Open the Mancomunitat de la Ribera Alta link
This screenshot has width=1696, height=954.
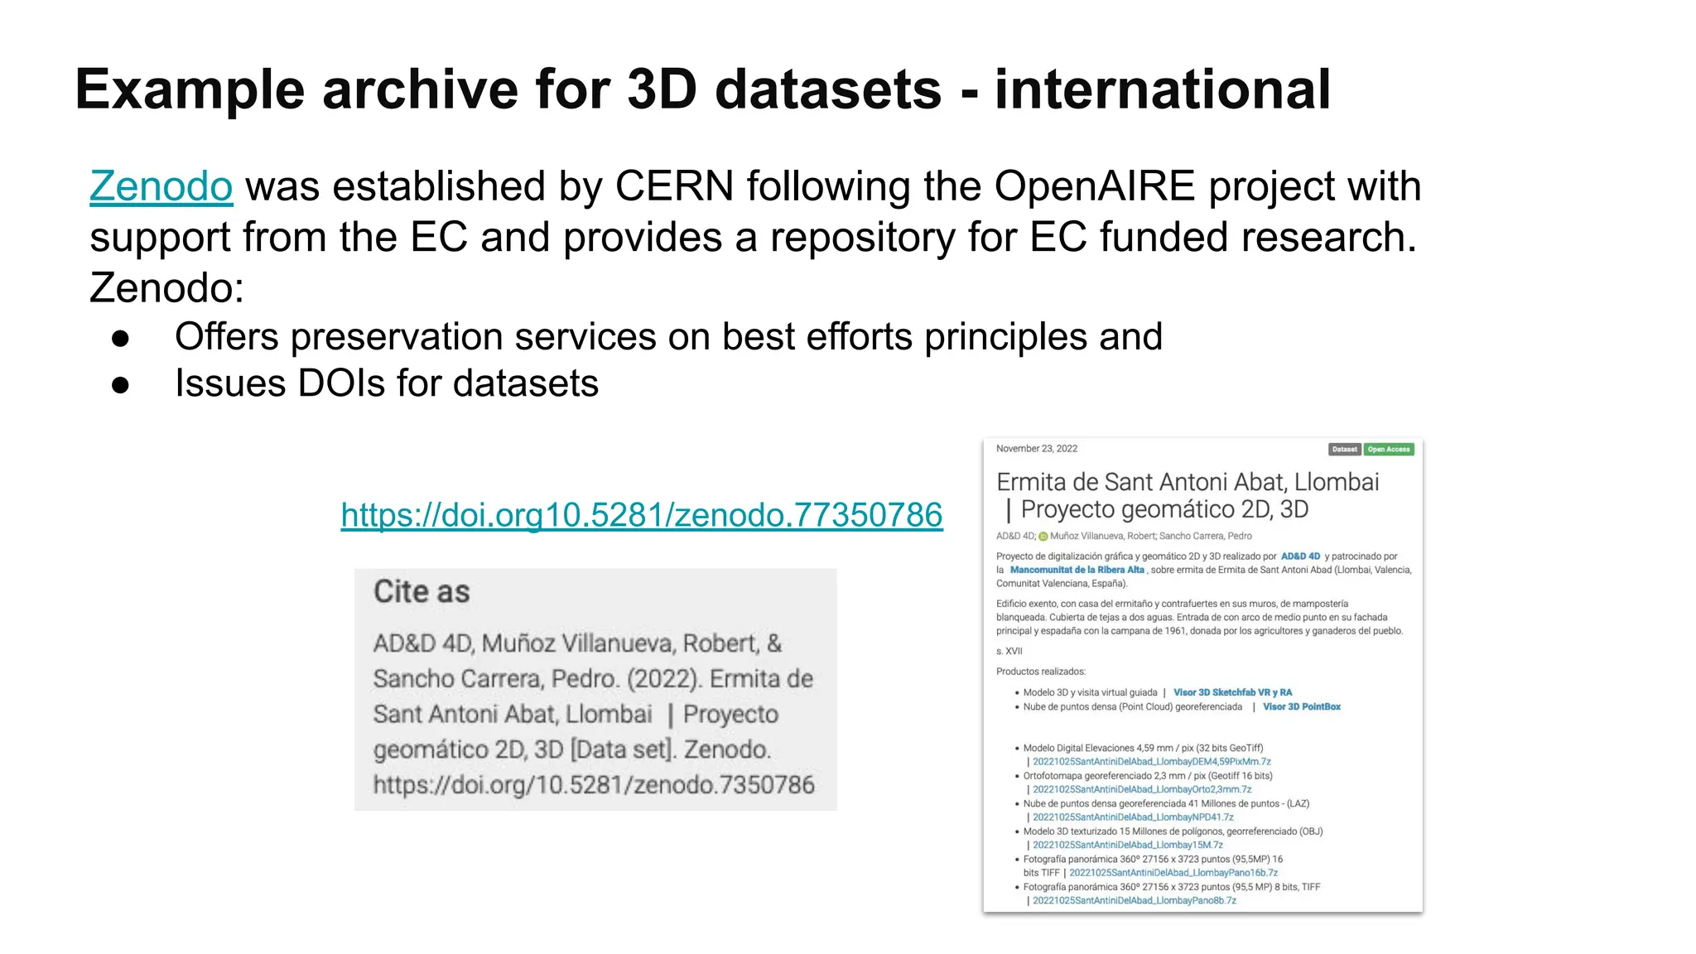pyautogui.click(x=1077, y=570)
